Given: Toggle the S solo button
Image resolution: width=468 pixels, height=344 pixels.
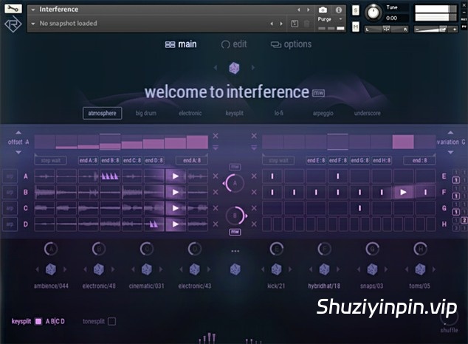Looking at the screenshot, I should point(356,10).
